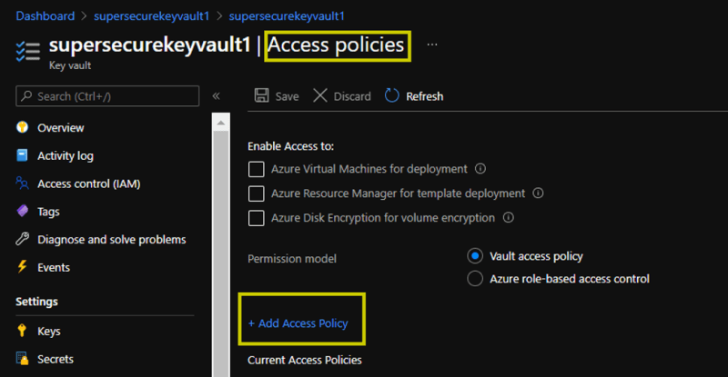Focus the Search (Ctrl+/) input field
The height and width of the screenshot is (377, 728).
107,96
